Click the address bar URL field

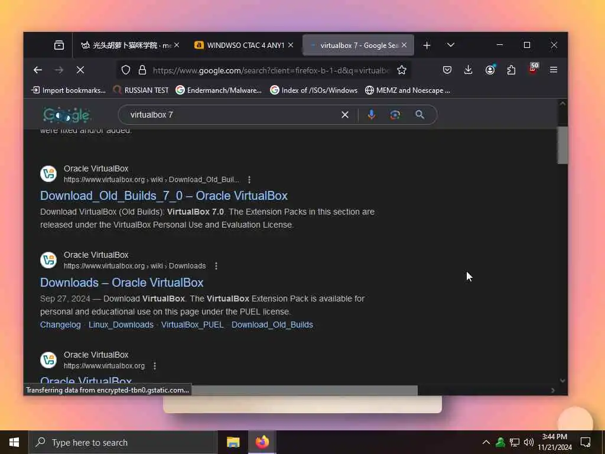pos(271,70)
